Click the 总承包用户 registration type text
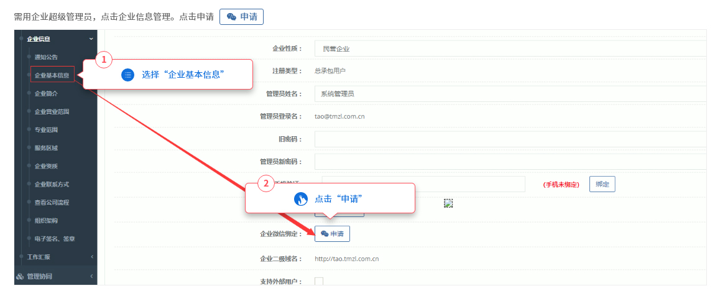Viewport: 720px width, 296px height. 330,71
